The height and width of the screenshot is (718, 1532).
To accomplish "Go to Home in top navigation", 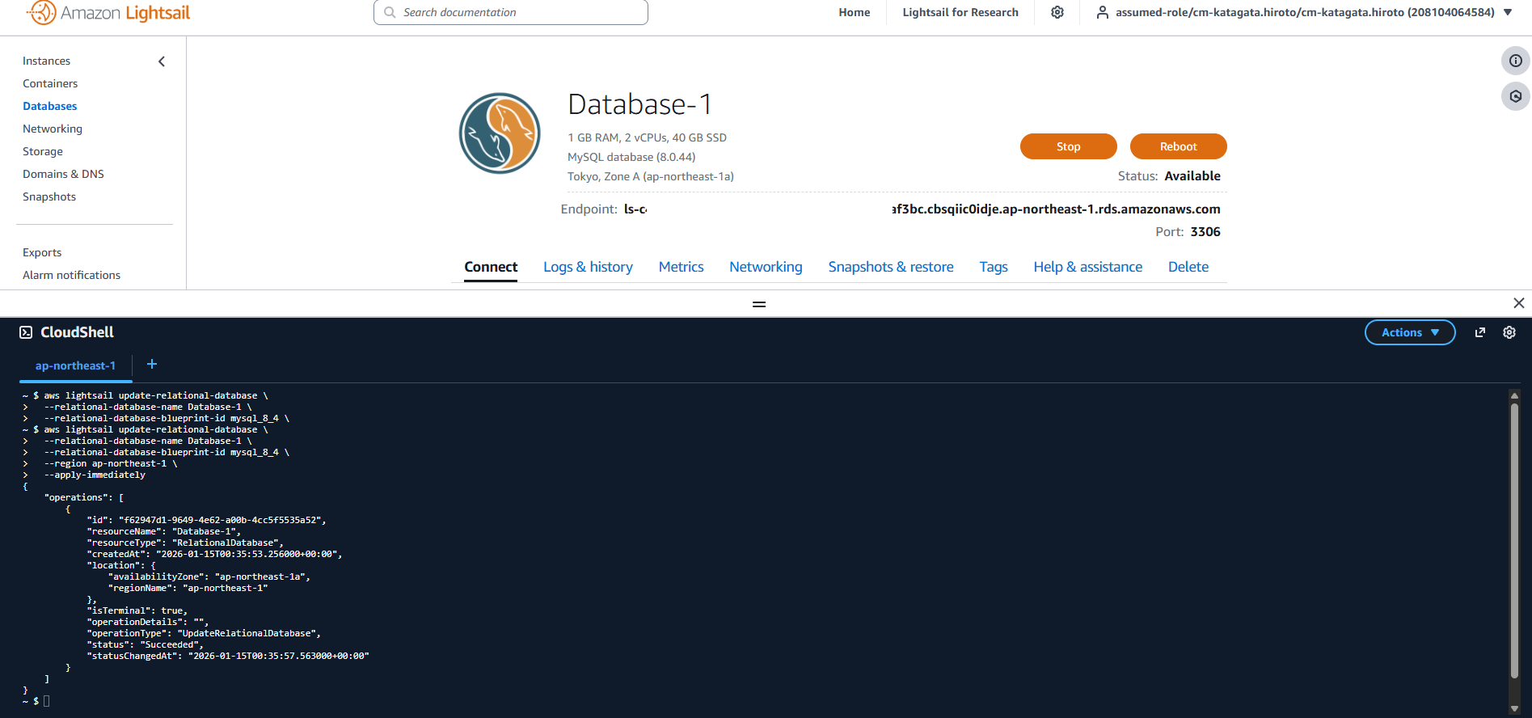I will (x=855, y=12).
